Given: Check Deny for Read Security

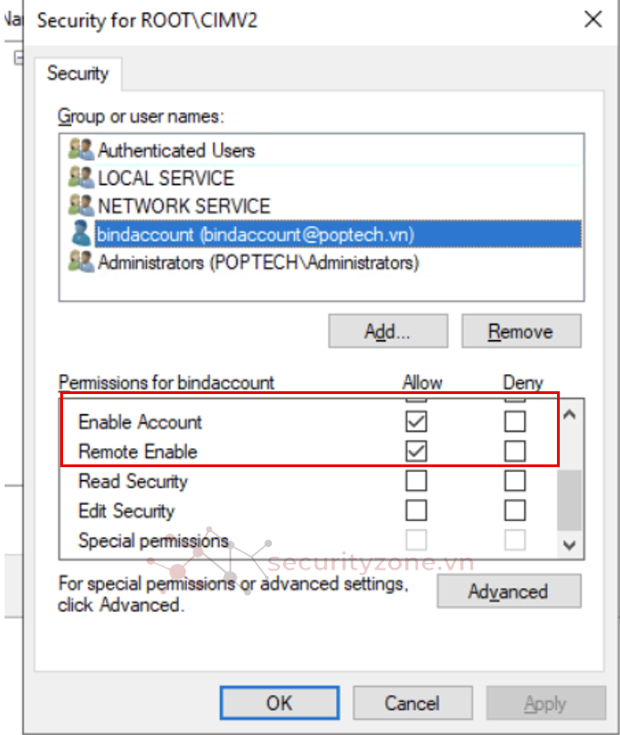Looking at the screenshot, I should (x=515, y=480).
